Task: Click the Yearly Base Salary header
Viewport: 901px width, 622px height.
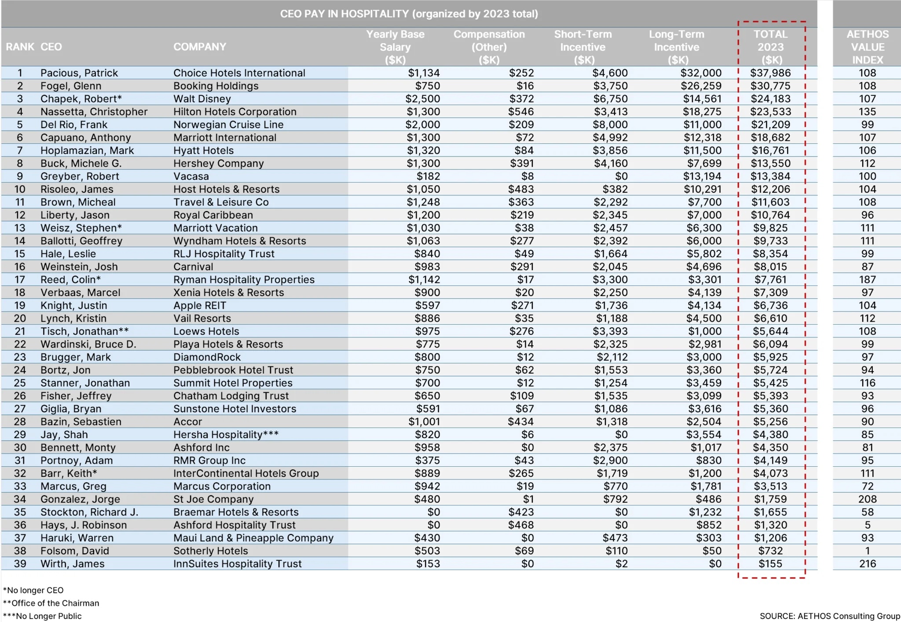Action: (x=395, y=47)
